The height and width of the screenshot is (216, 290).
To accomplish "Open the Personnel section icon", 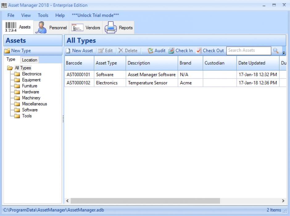I will pos(41,28).
